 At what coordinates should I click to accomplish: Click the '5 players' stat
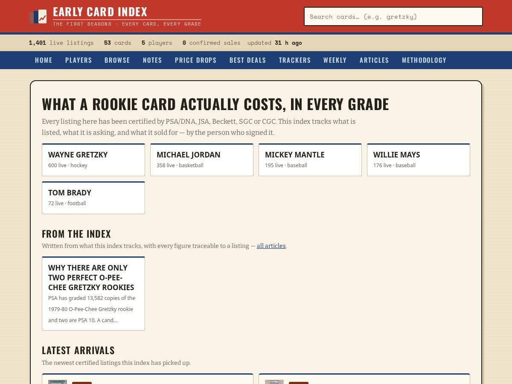(157, 43)
